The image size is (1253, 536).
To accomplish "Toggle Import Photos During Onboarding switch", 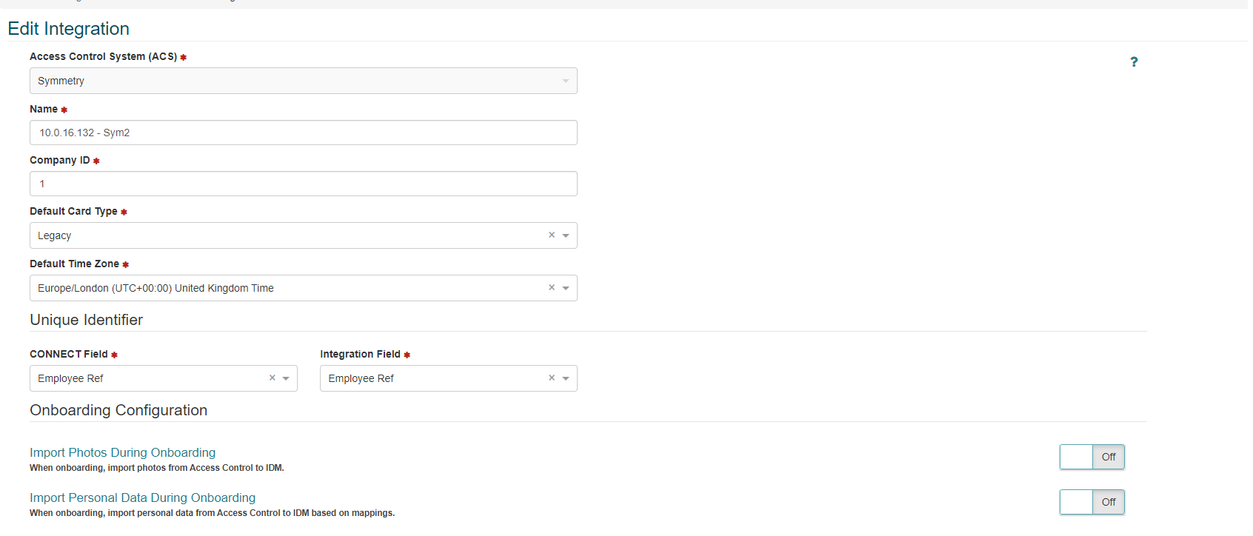I will tap(1092, 457).
